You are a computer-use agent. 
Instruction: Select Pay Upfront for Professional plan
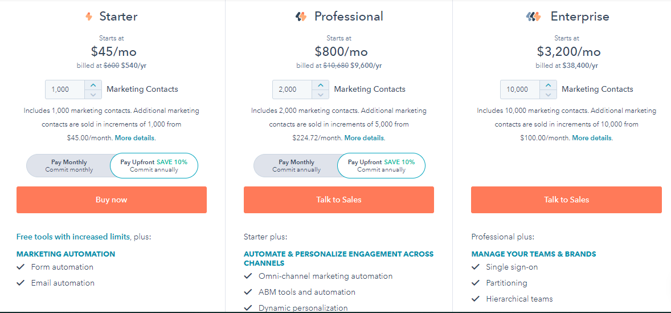381,166
